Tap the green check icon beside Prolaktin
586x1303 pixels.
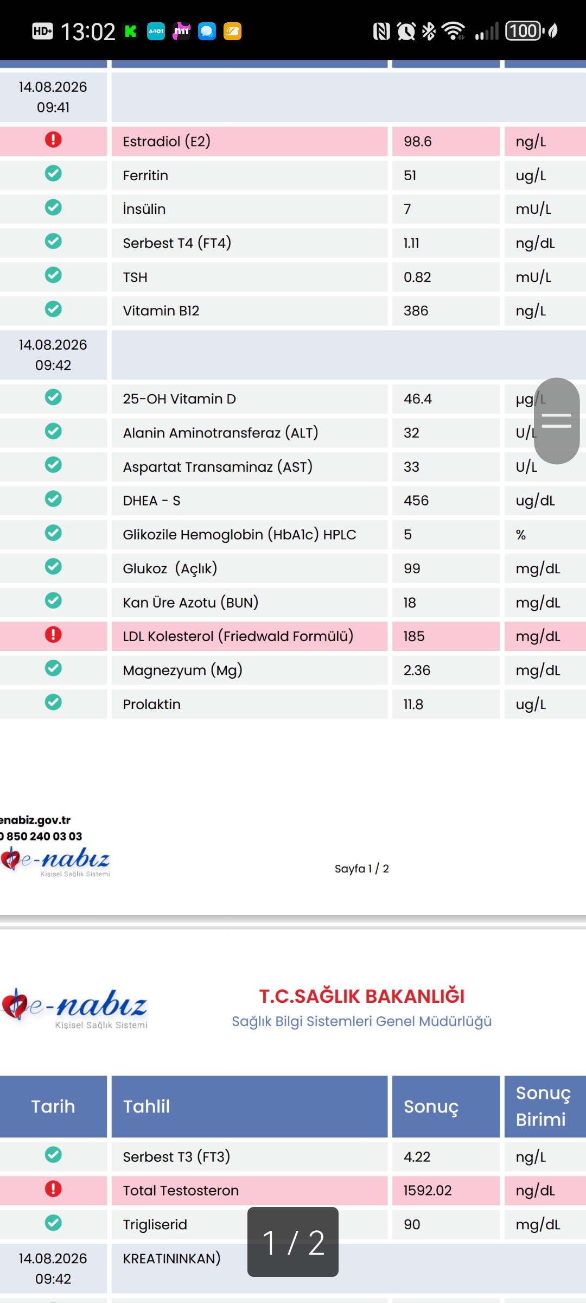click(x=53, y=703)
